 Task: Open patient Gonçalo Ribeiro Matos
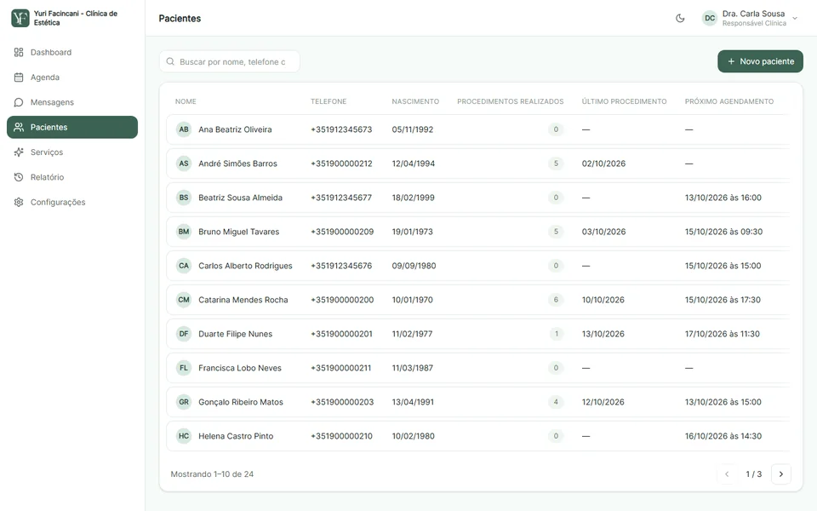pyautogui.click(x=477, y=402)
